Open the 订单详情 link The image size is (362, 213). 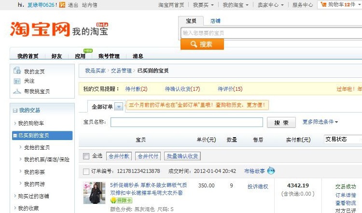click(x=346, y=195)
